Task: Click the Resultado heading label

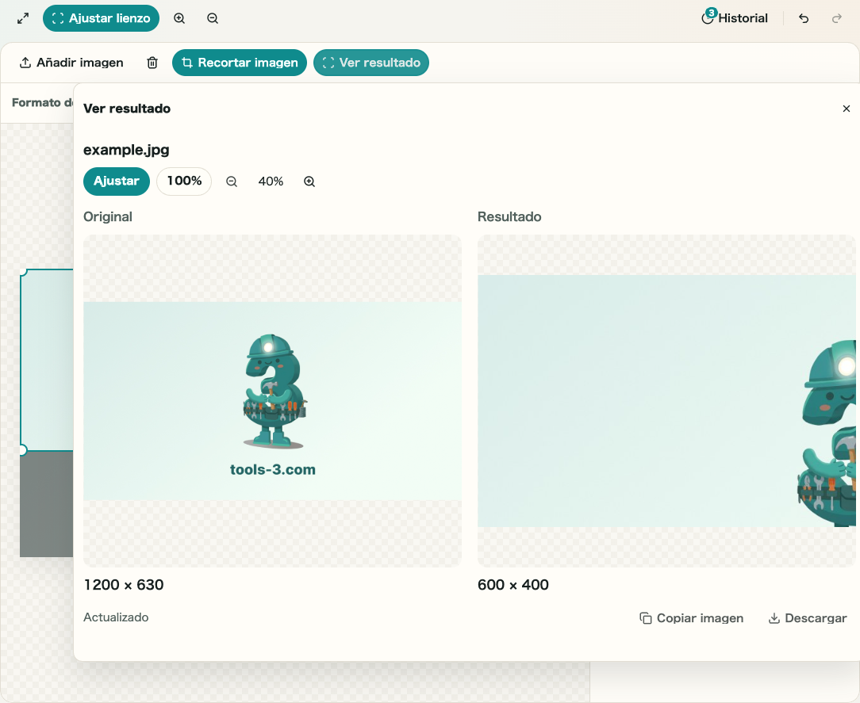Action: coord(509,217)
